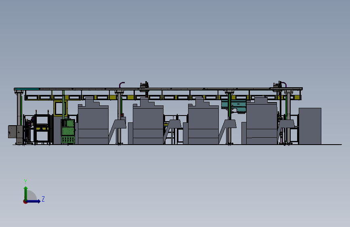Select the plain gray cabinet at far right
Viewport: 350px width, 227px height.
310,126
